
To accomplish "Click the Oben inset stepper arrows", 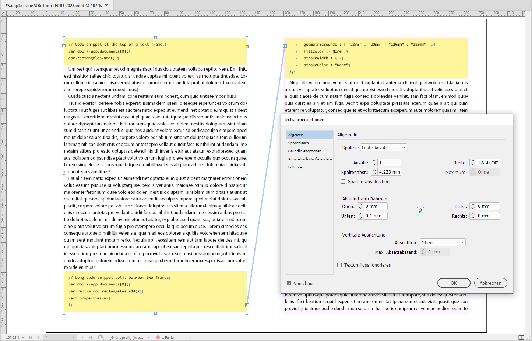I will tap(361, 206).
